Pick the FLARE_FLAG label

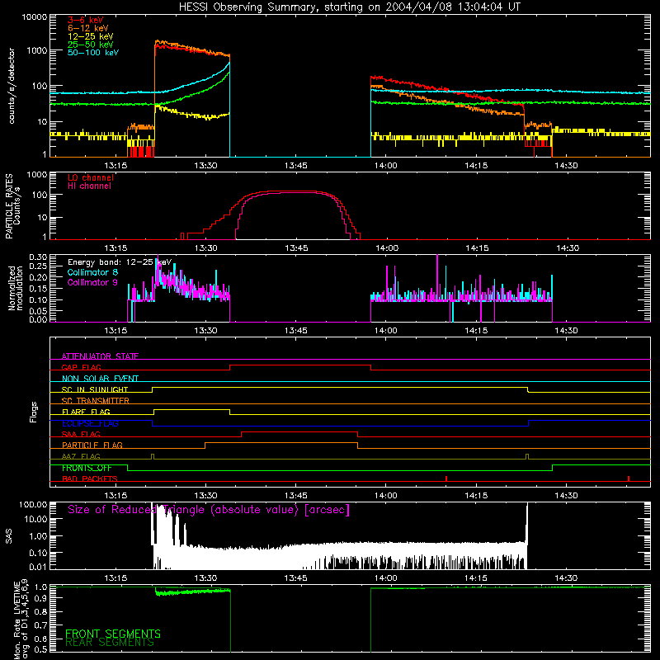(86, 412)
